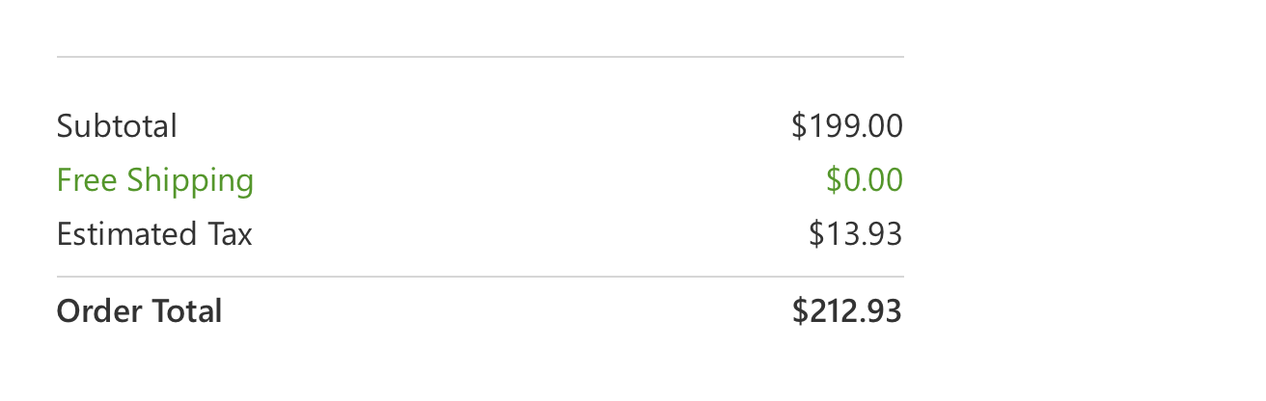Select the $13.93 tax amount
Image resolution: width=1266 pixels, height=401 pixels.
(x=856, y=234)
